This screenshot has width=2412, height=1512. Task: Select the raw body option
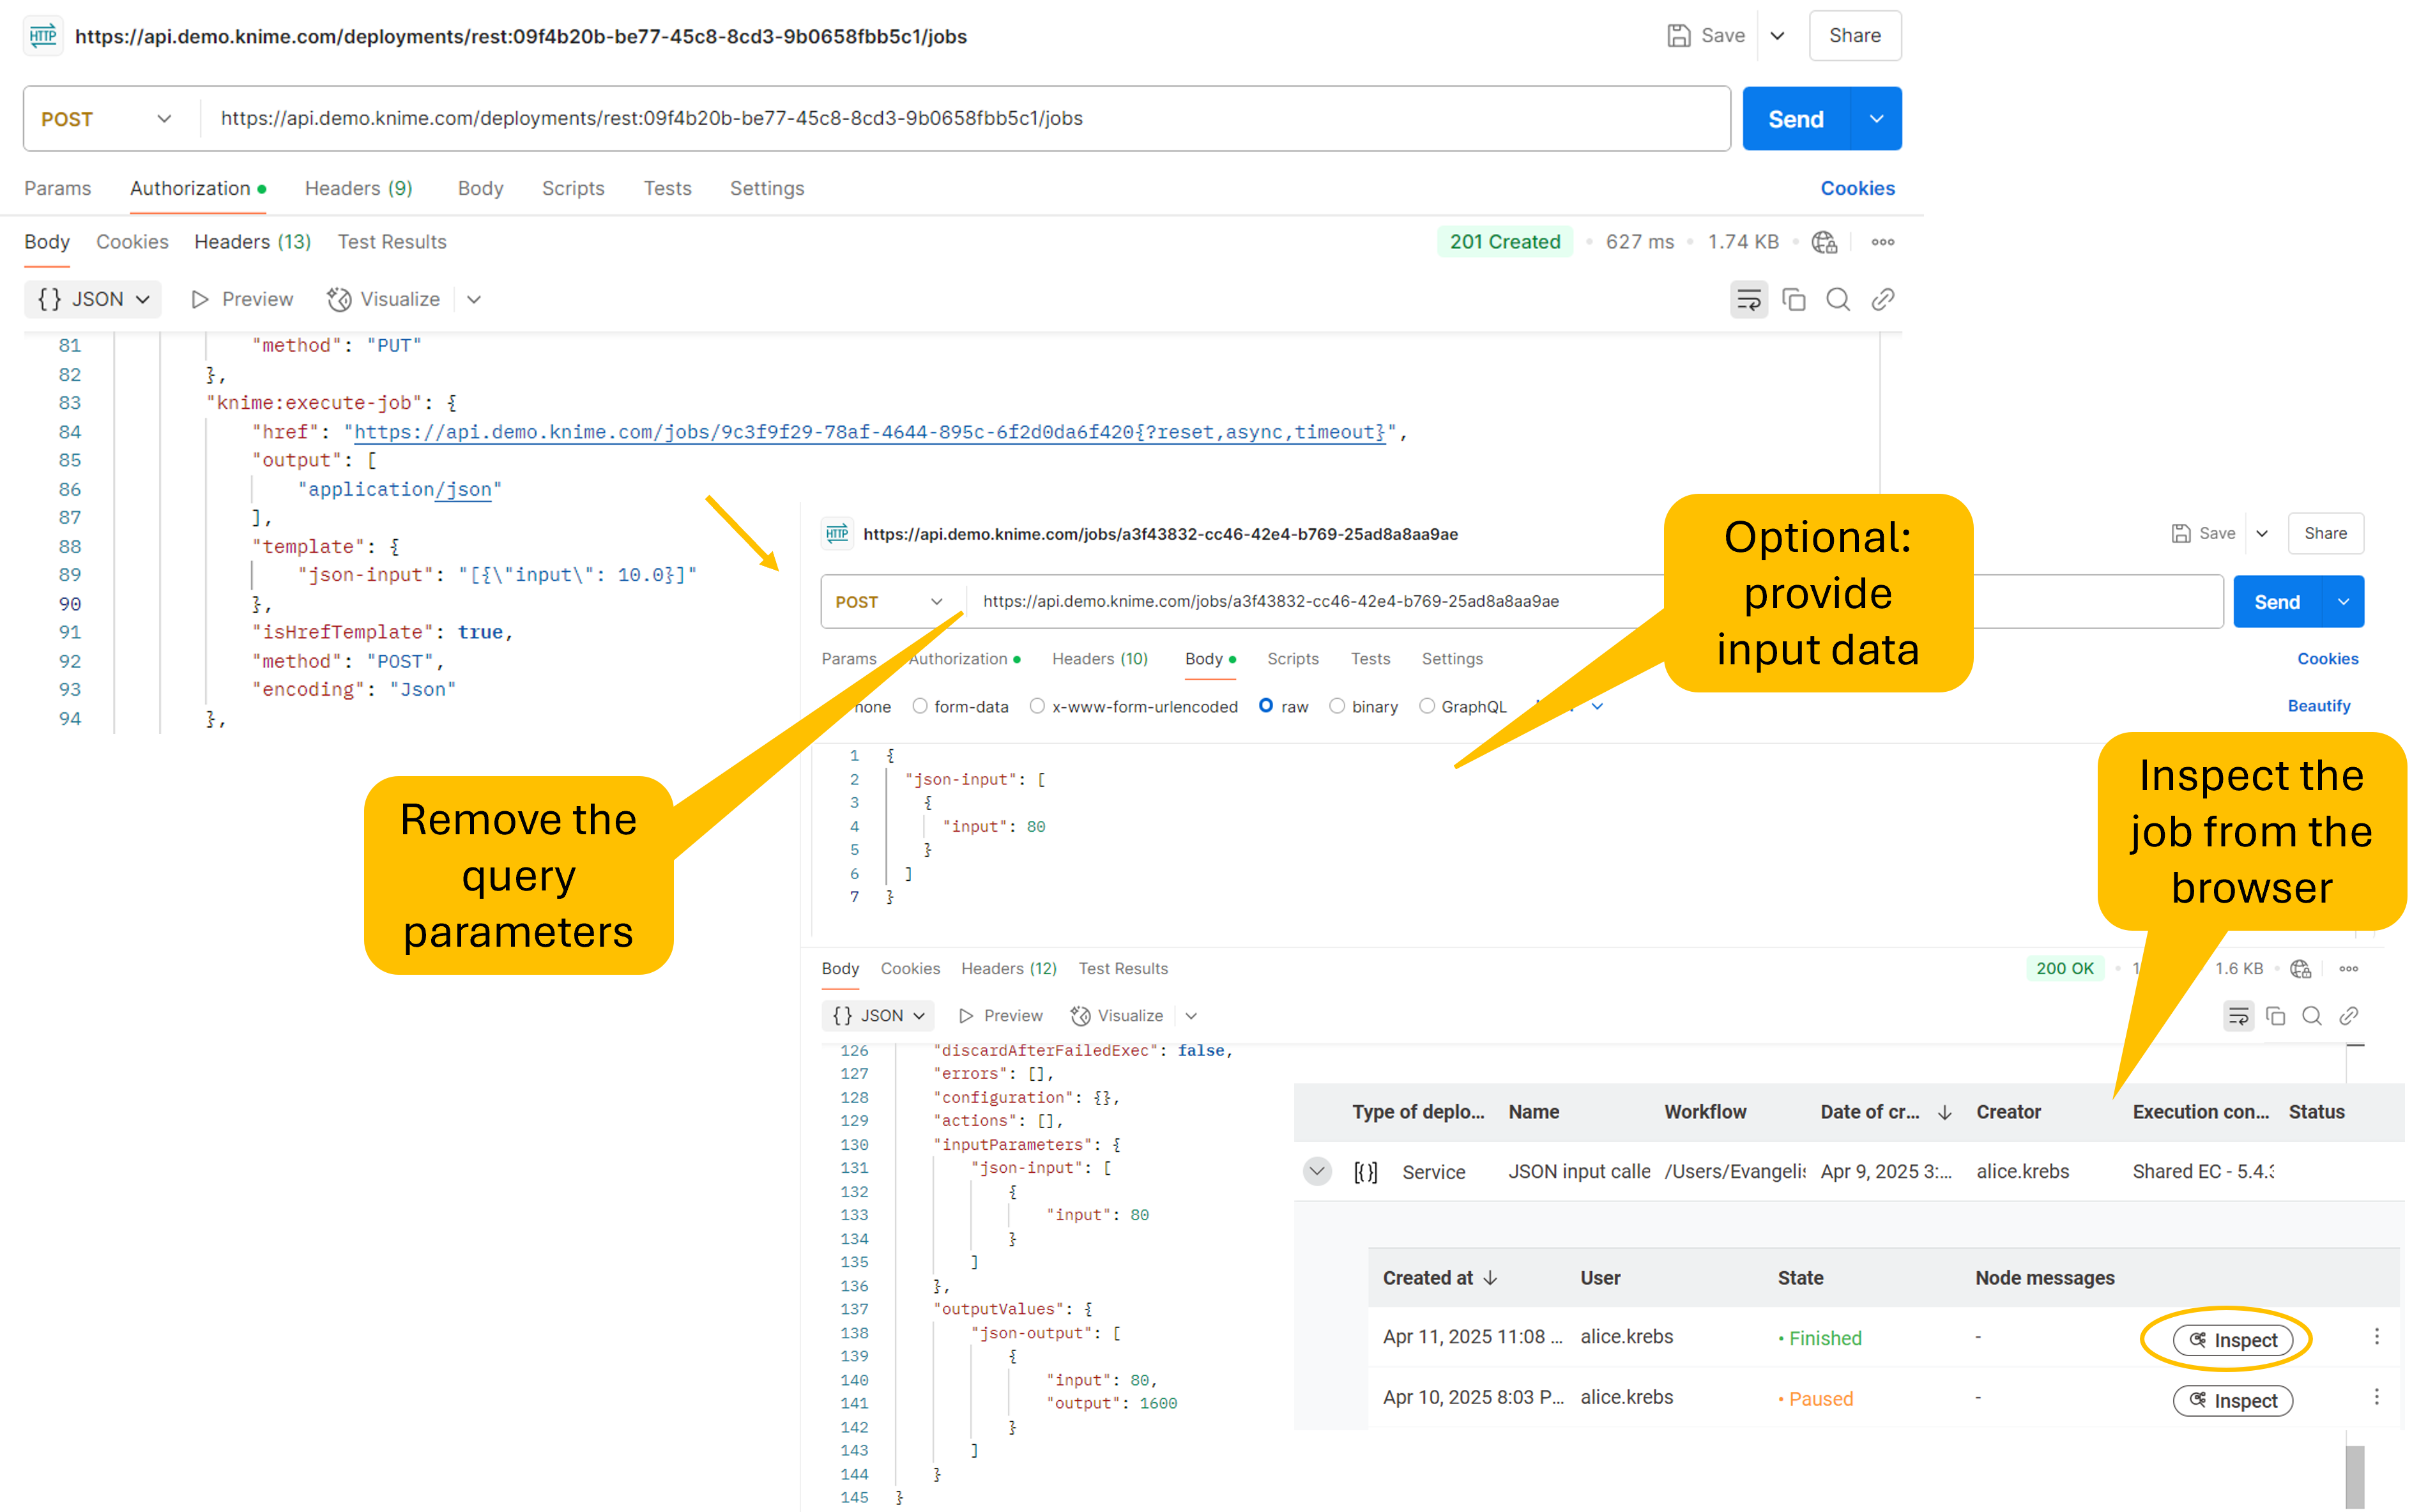pyautogui.click(x=1266, y=706)
